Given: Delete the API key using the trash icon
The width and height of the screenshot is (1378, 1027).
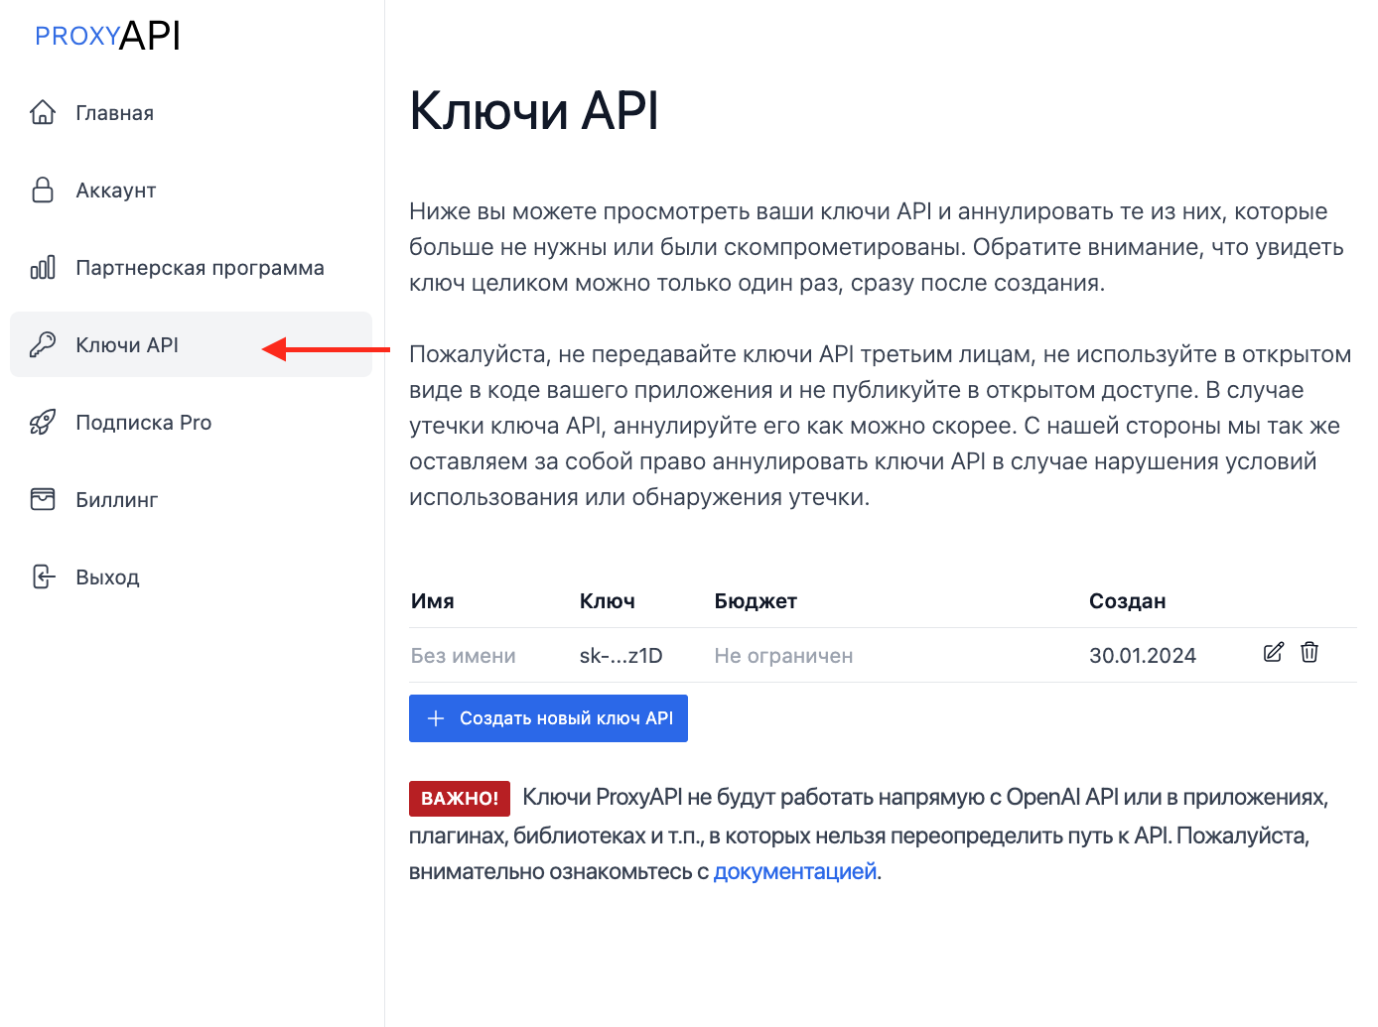Looking at the screenshot, I should 1309,652.
